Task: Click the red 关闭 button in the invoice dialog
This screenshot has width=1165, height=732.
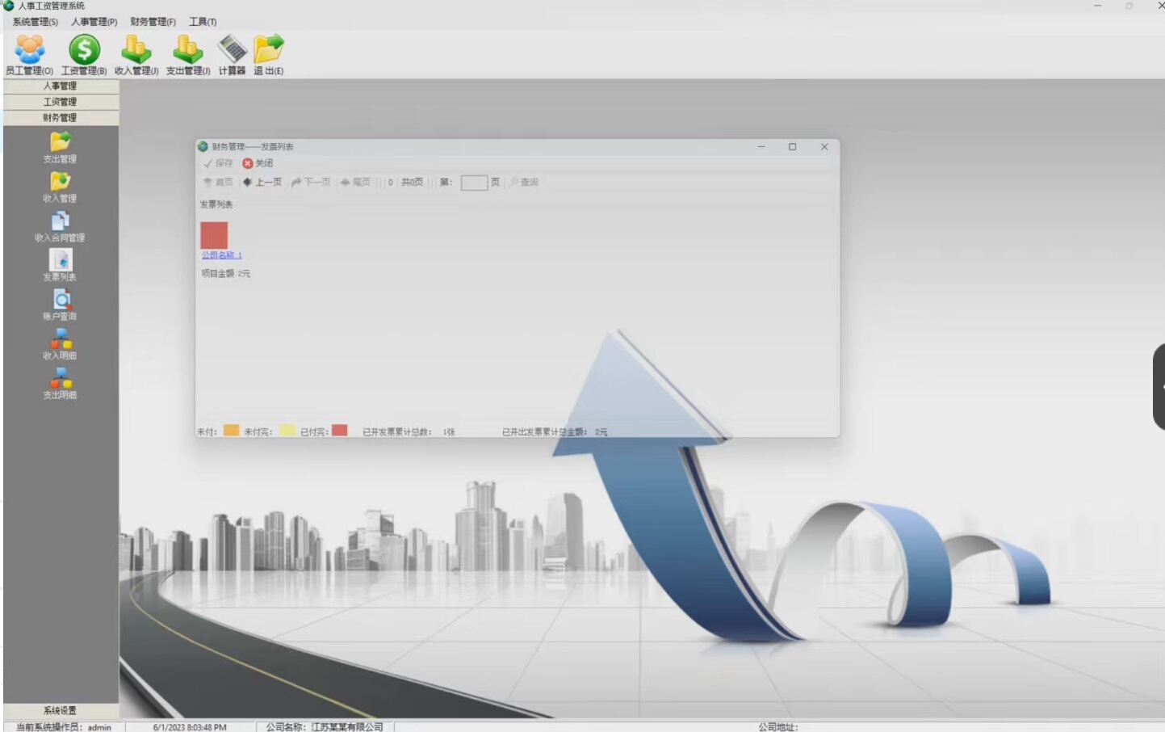Action: [258, 163]
